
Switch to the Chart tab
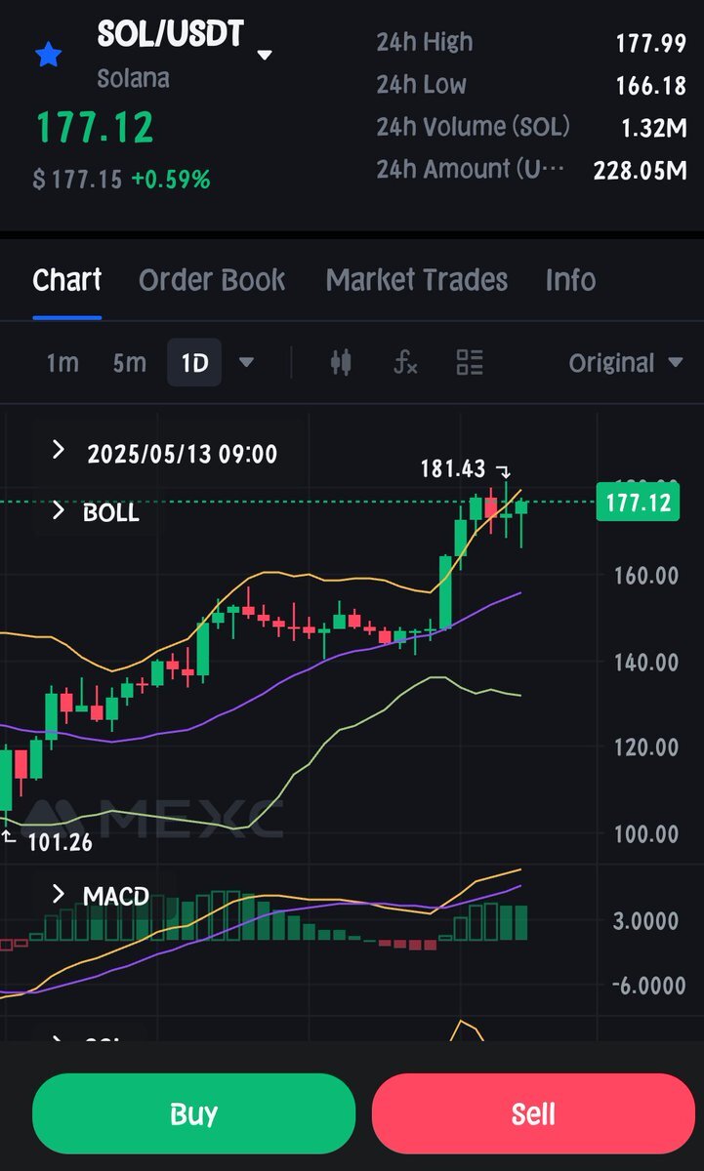coord(67,280)
